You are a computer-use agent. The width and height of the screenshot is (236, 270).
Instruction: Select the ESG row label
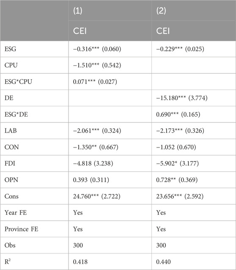coord(10,49)
